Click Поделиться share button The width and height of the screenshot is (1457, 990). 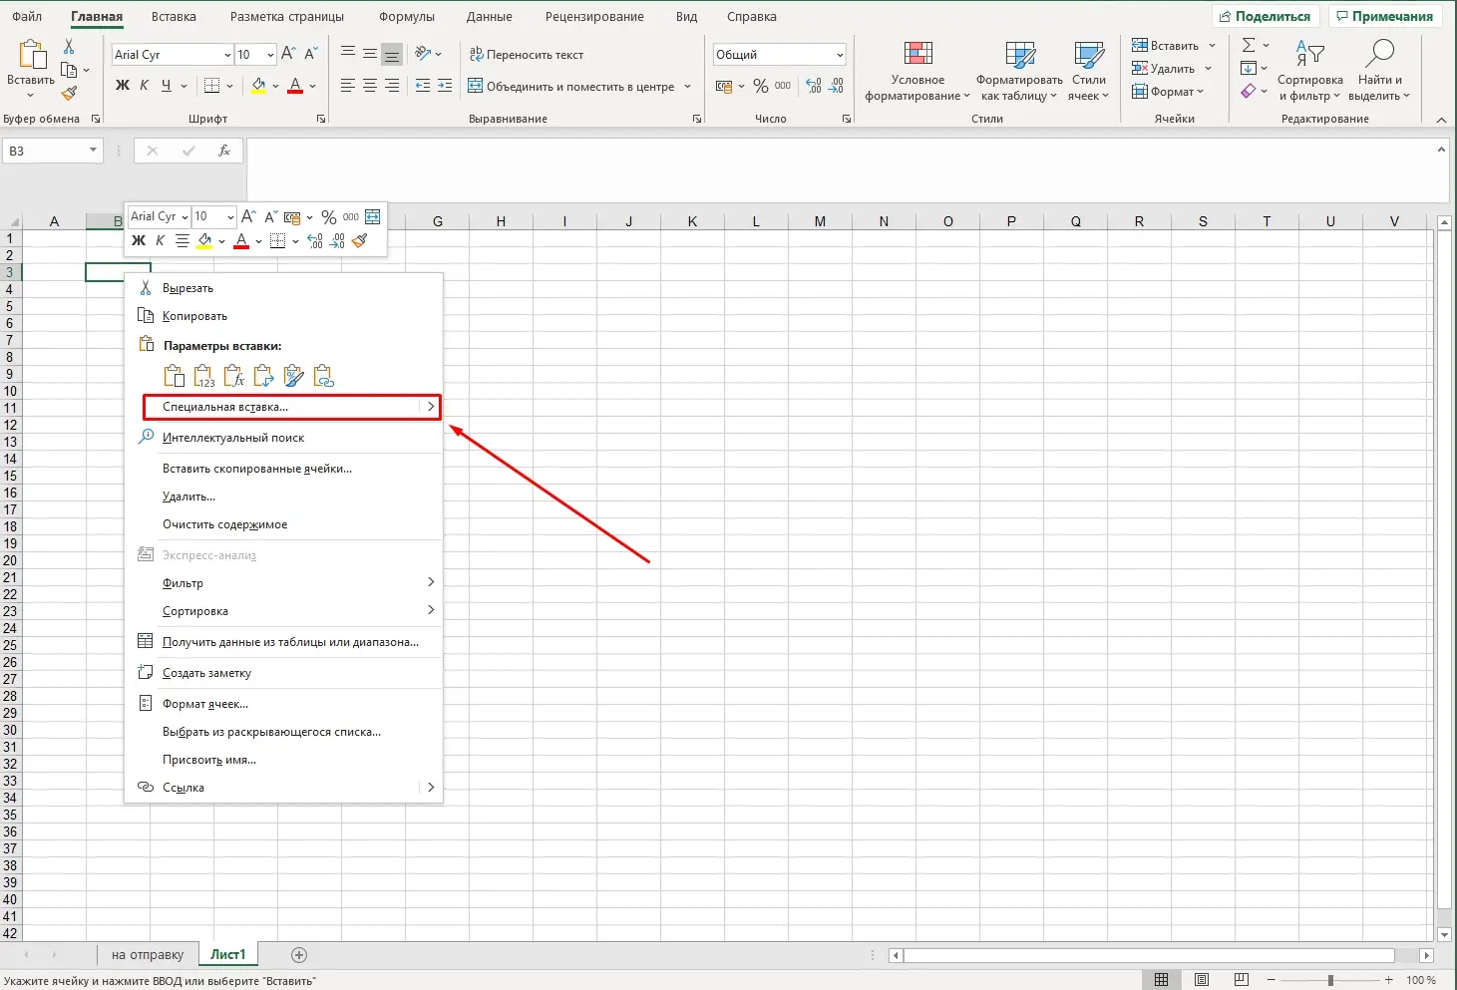tap(1266, 17)
